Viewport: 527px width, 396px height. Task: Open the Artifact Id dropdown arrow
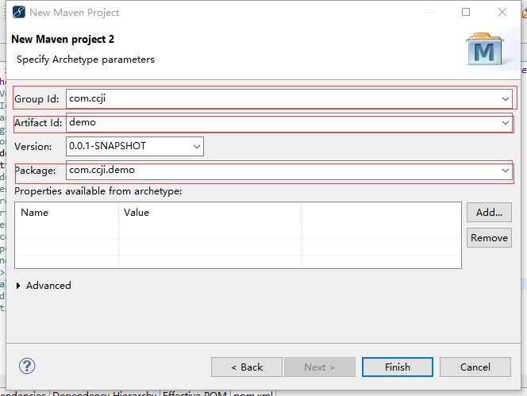click(x=505, y=123)
